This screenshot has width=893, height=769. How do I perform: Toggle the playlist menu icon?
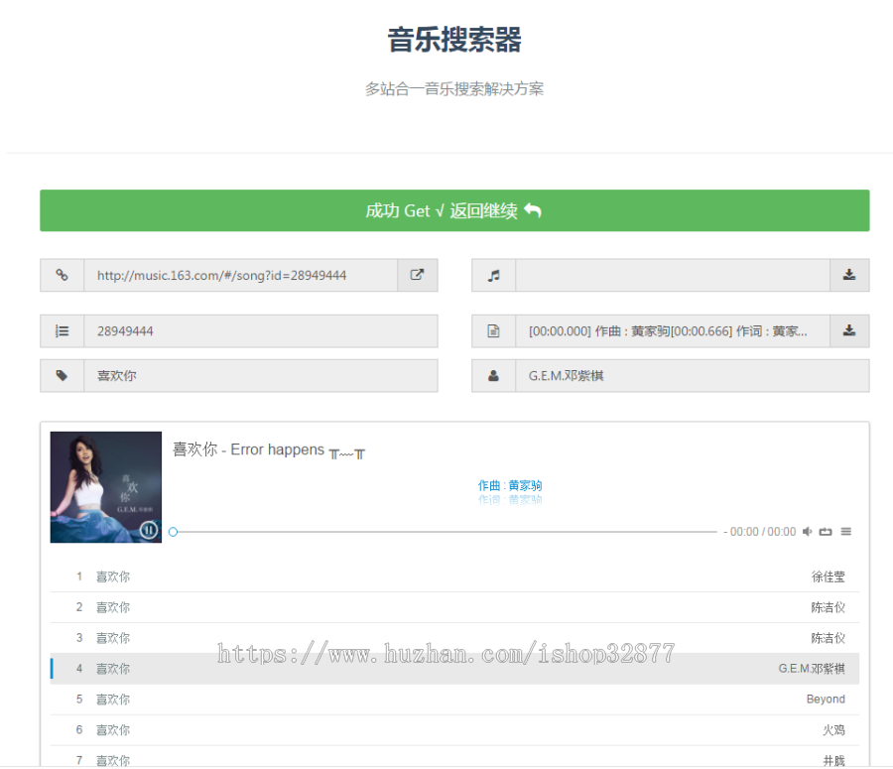(845, 532)
